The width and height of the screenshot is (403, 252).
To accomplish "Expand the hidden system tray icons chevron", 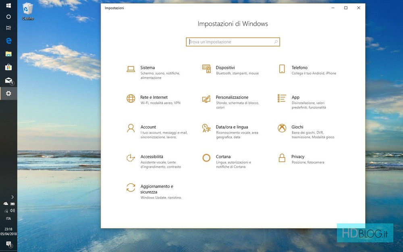I will tap(12, 197).
